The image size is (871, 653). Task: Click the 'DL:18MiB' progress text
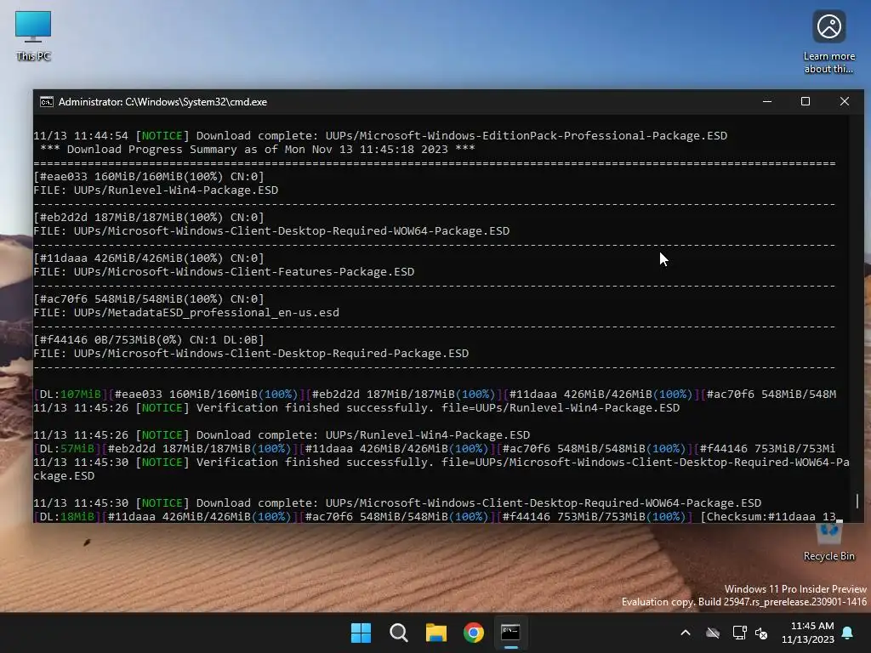click(66, 516)
